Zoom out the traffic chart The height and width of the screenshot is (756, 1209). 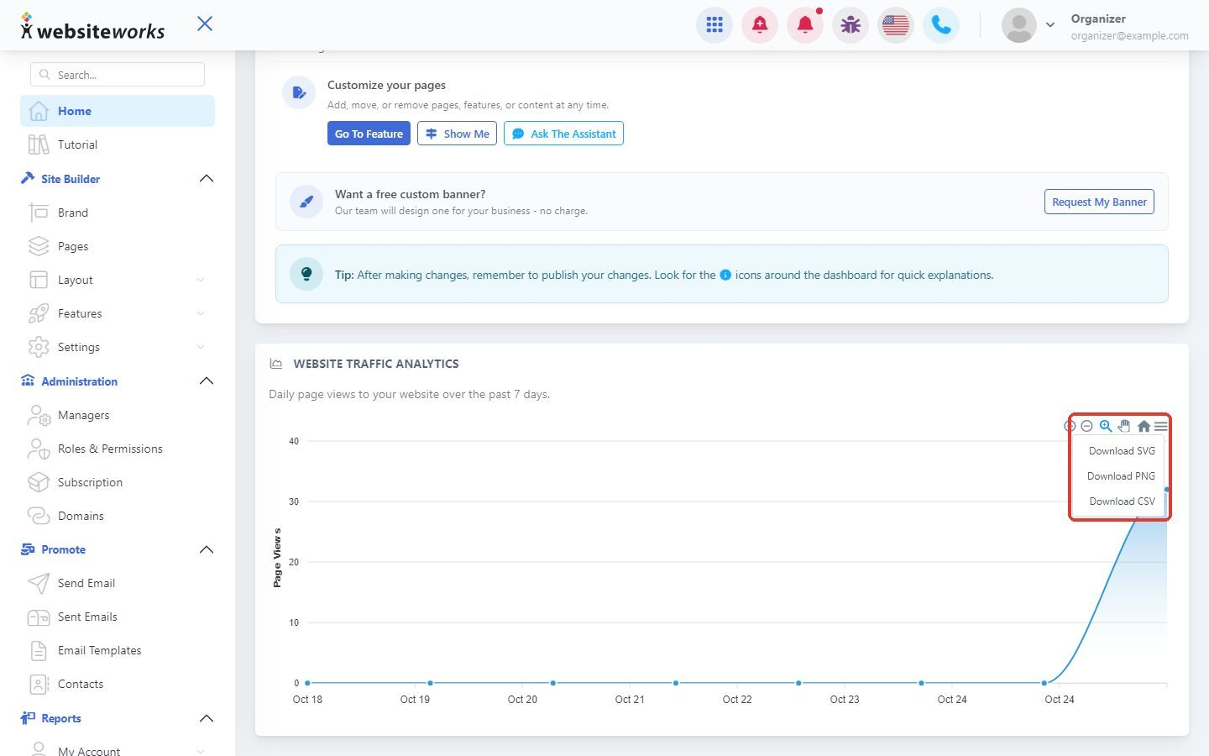(x=1086, y=426)
